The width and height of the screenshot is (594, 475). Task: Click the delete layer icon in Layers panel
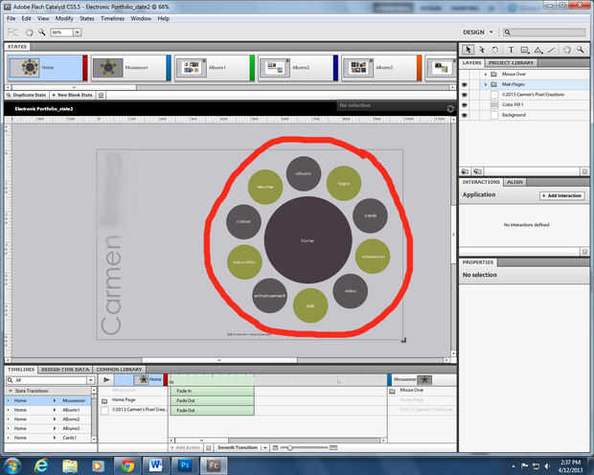[x=584, y=171]
